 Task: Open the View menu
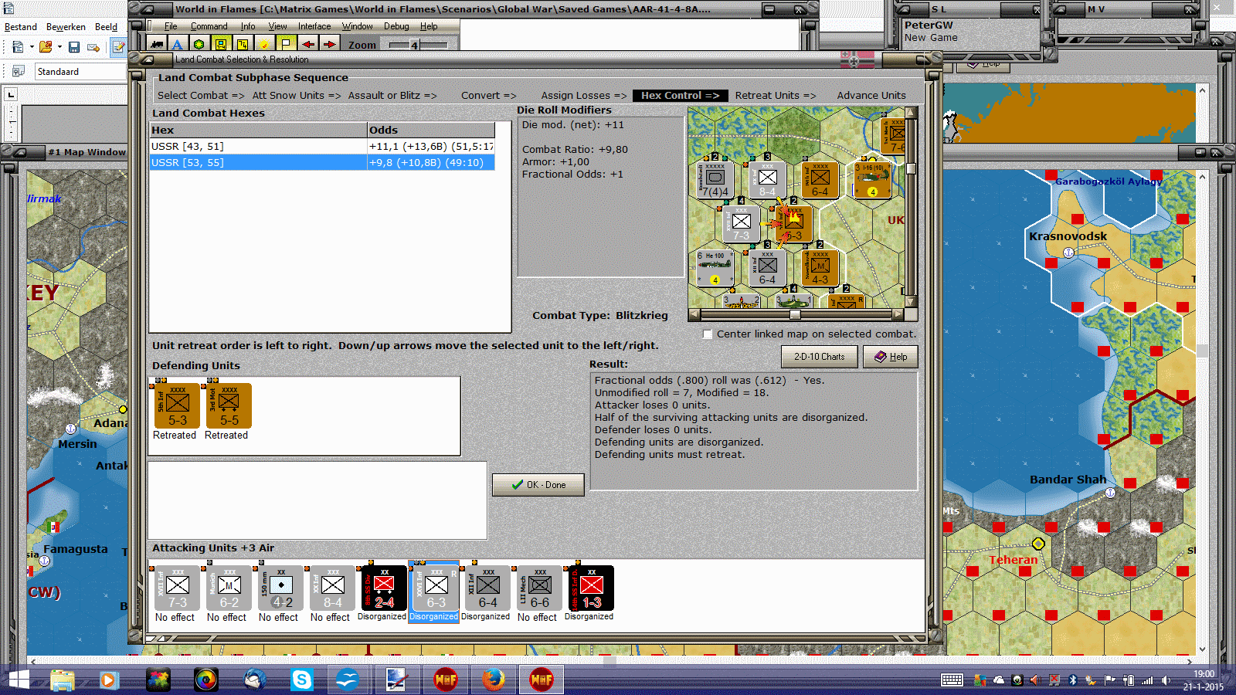click(x=277, y=26)
